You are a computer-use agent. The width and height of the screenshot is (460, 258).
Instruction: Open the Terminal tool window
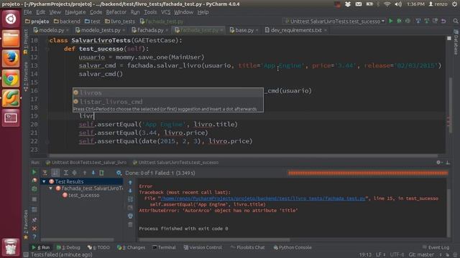(x=164, y=247)
